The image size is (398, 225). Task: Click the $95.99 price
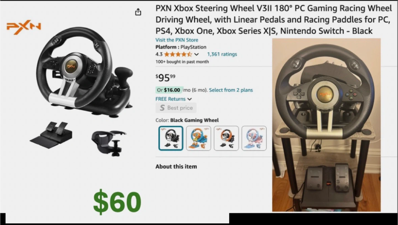pyautogui.click(x=166, y=78)
